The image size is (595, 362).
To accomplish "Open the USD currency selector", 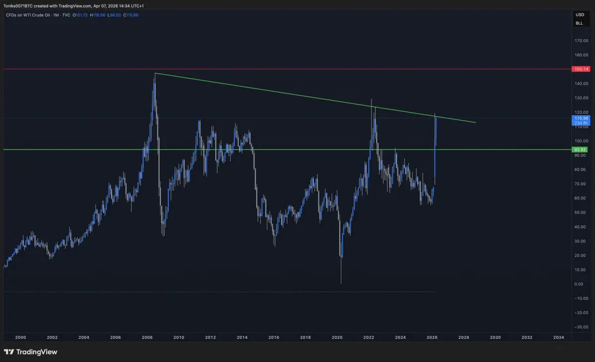I will point(580,15).
